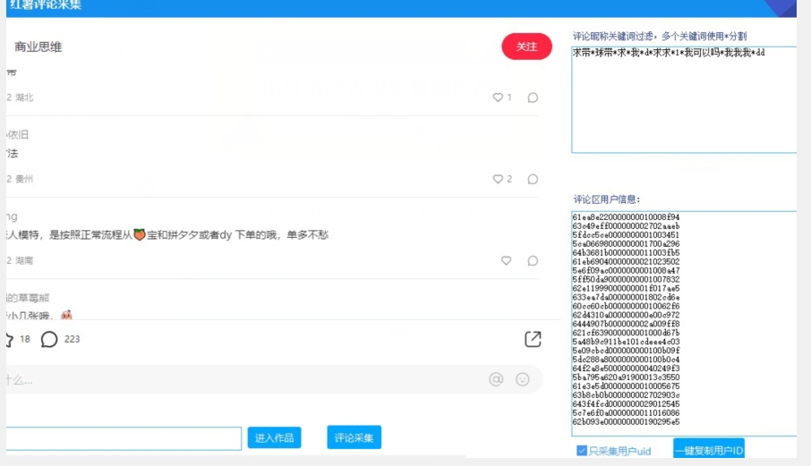Like the comment from the 湖北 user
Viewport: 811px width, 466px height.
point(499,97)
